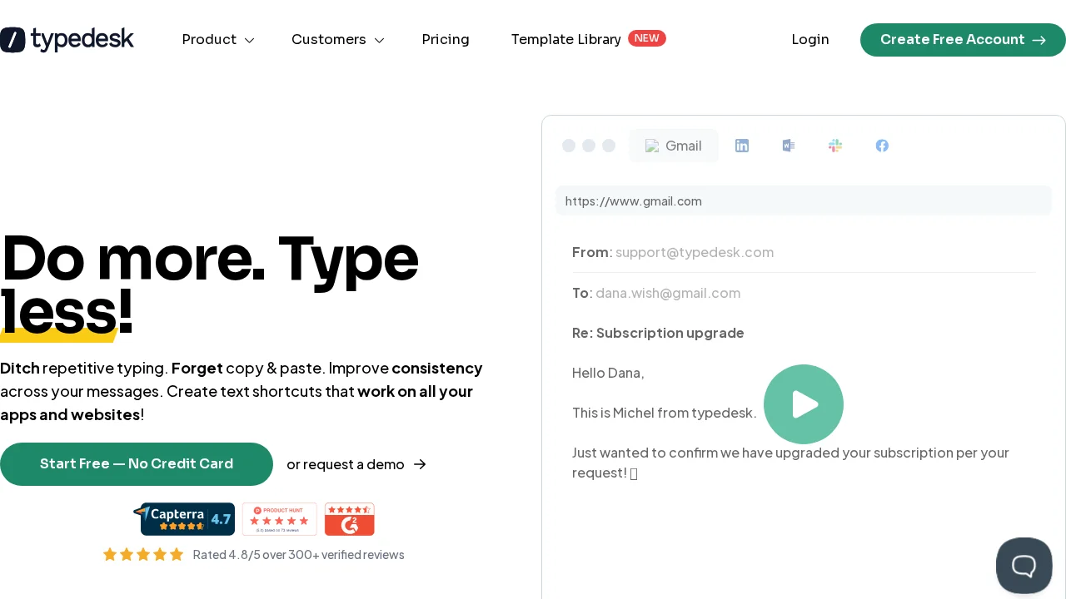Click the typedesk logo
The width and height of the screenshot is (1066, 599).
click(x=67, y=39)
